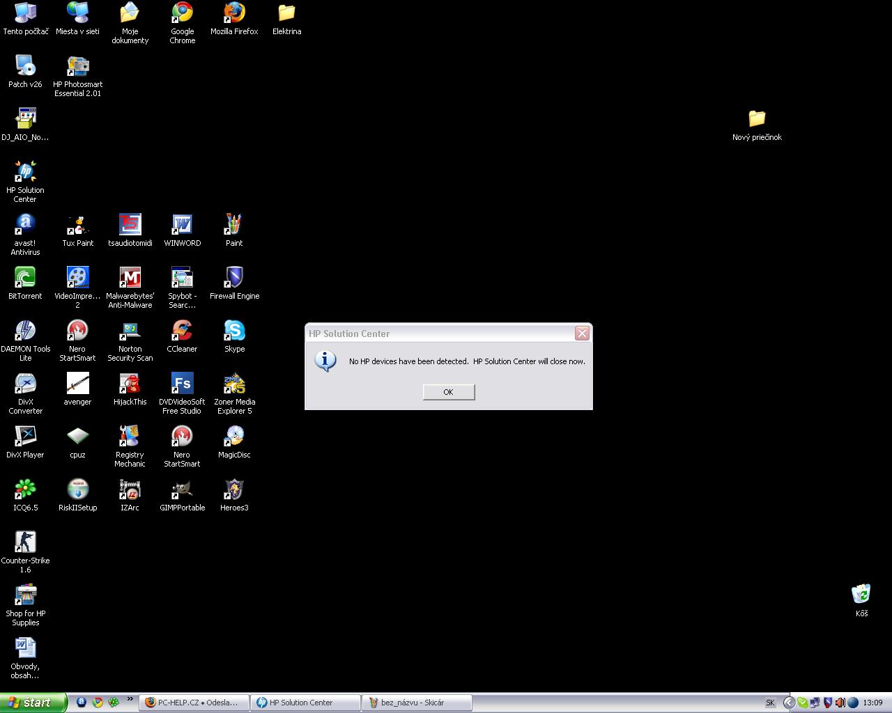Select the WINWORD desktop shortcut
892x713 pixels.
point(182,230)
